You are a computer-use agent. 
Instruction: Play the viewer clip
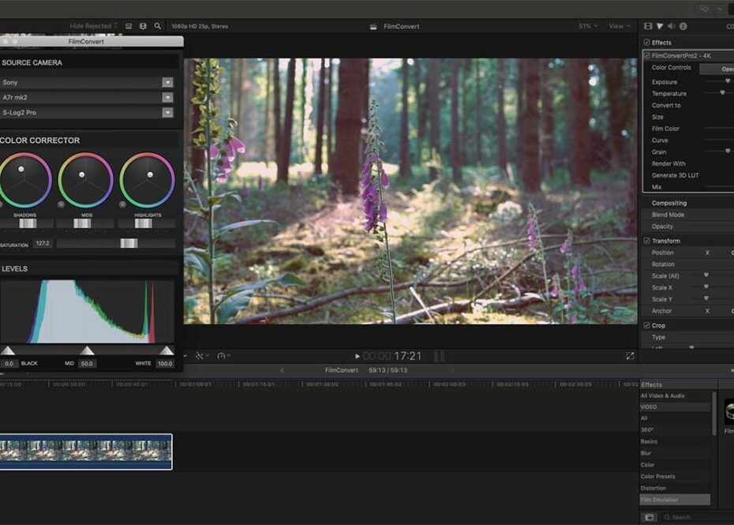(x=358, y=356)
